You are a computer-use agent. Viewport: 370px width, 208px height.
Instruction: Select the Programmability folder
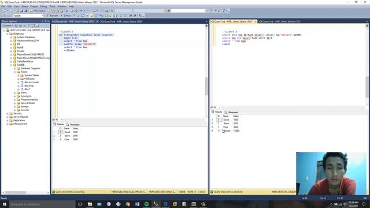[29, 99]
